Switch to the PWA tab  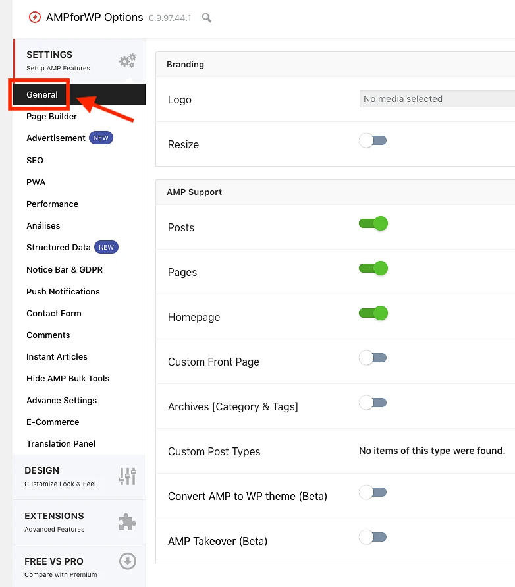pos(36,182)
